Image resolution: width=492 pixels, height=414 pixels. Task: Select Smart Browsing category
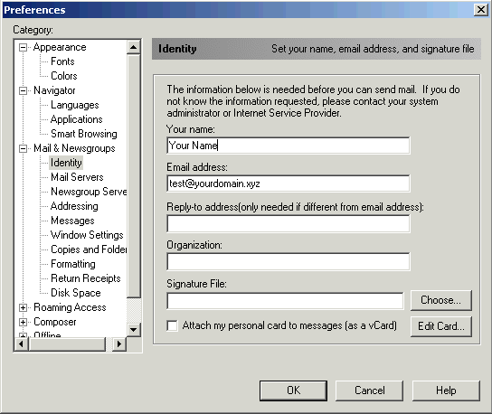84,134
